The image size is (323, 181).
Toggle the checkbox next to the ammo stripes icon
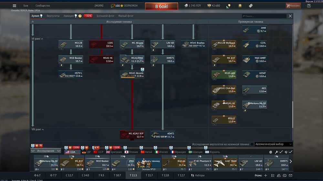pos(290,152)
